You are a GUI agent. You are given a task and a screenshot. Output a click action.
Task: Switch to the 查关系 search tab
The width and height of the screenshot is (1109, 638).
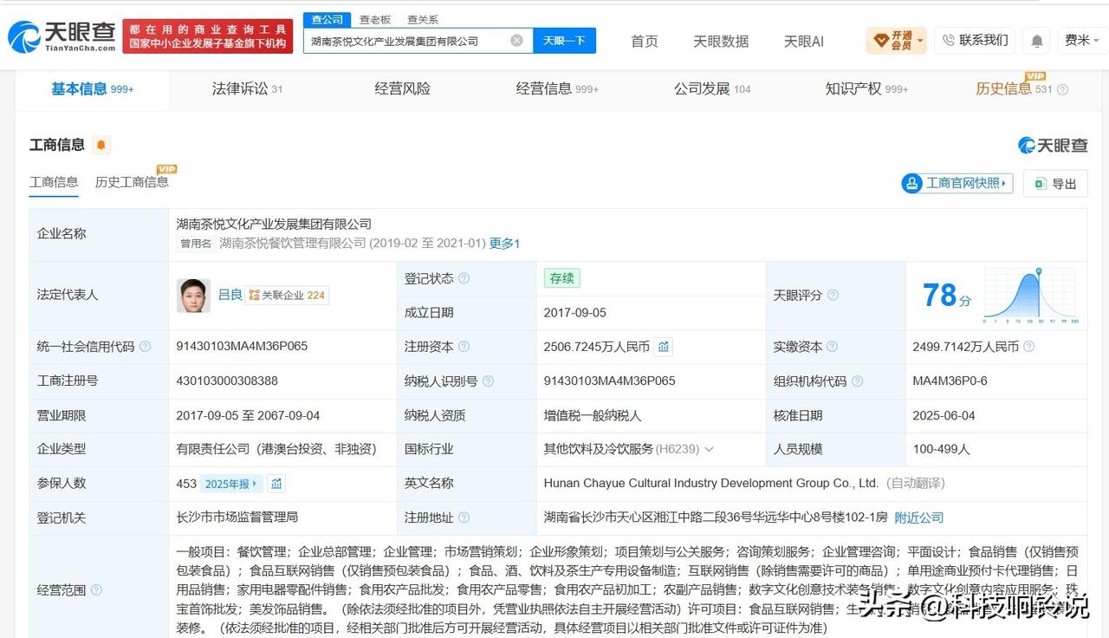coord(423,19)
